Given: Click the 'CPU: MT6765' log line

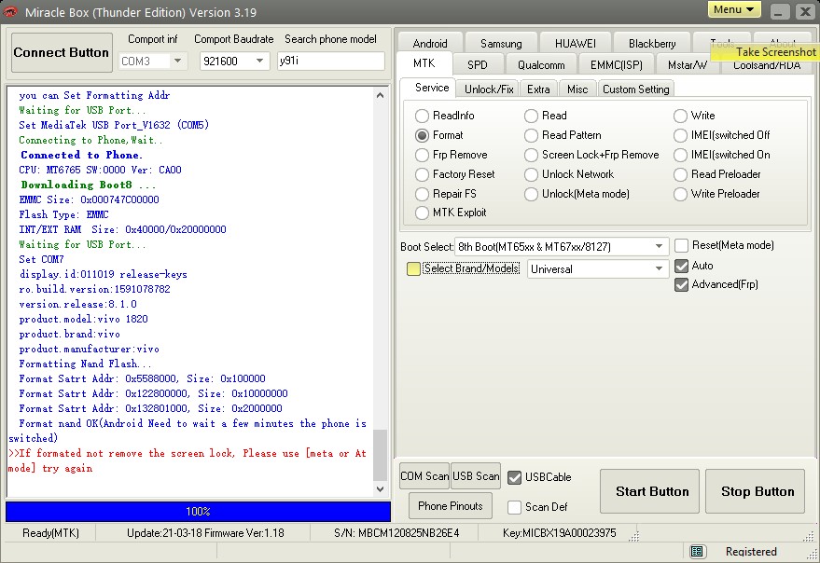Looking at the screenshot, I should [101, 170].
